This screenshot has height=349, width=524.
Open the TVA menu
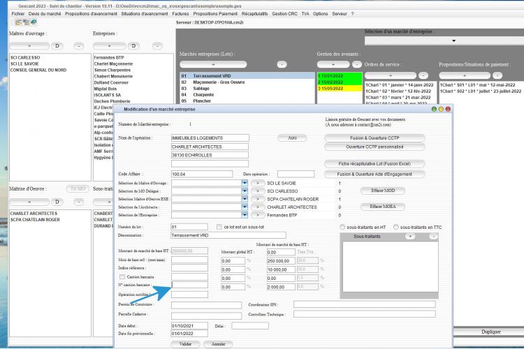click(305, 14)
